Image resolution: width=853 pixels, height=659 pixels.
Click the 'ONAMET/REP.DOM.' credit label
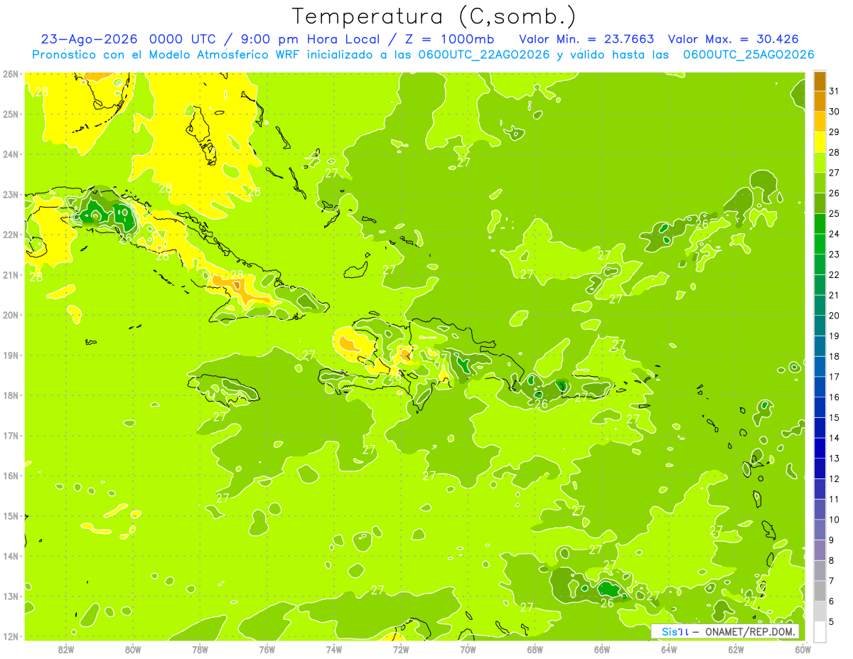750,631
